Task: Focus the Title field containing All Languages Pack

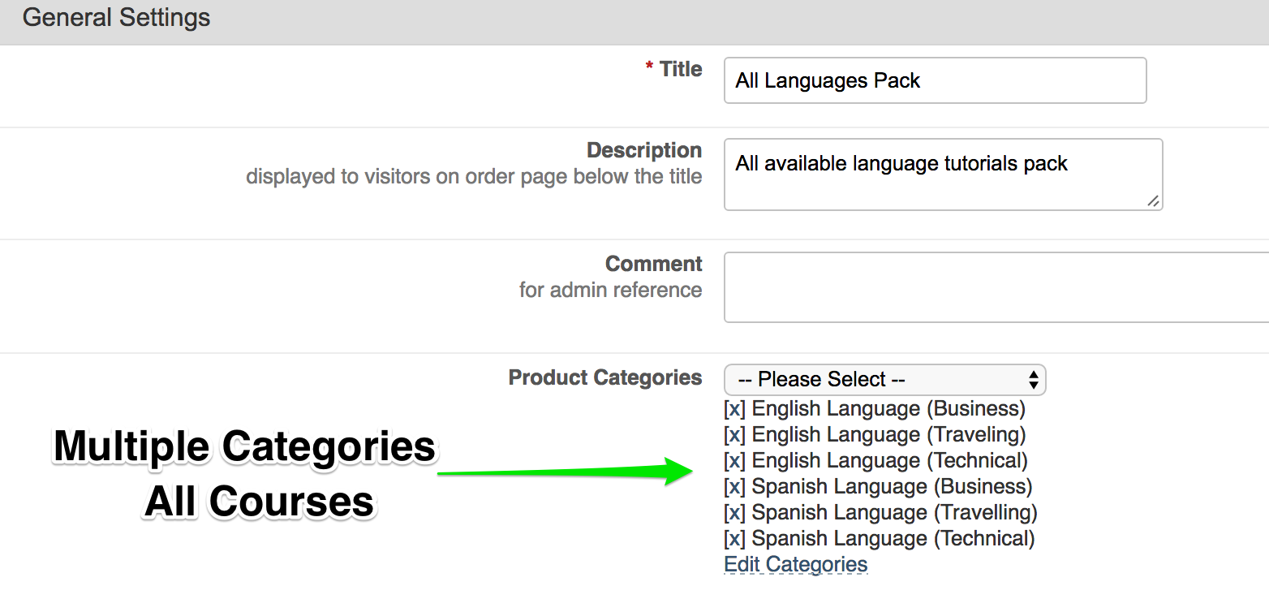Action: (935, 80)
